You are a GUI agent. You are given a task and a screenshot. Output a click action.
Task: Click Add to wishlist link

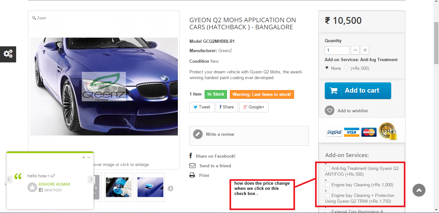point(352,111)
